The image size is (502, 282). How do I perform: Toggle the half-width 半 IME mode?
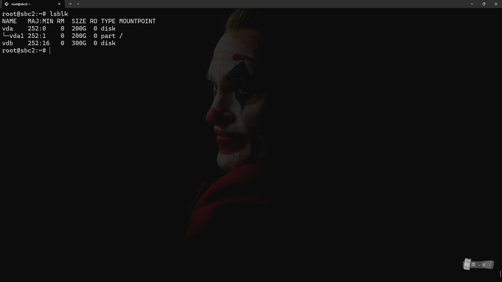point(484,265)
